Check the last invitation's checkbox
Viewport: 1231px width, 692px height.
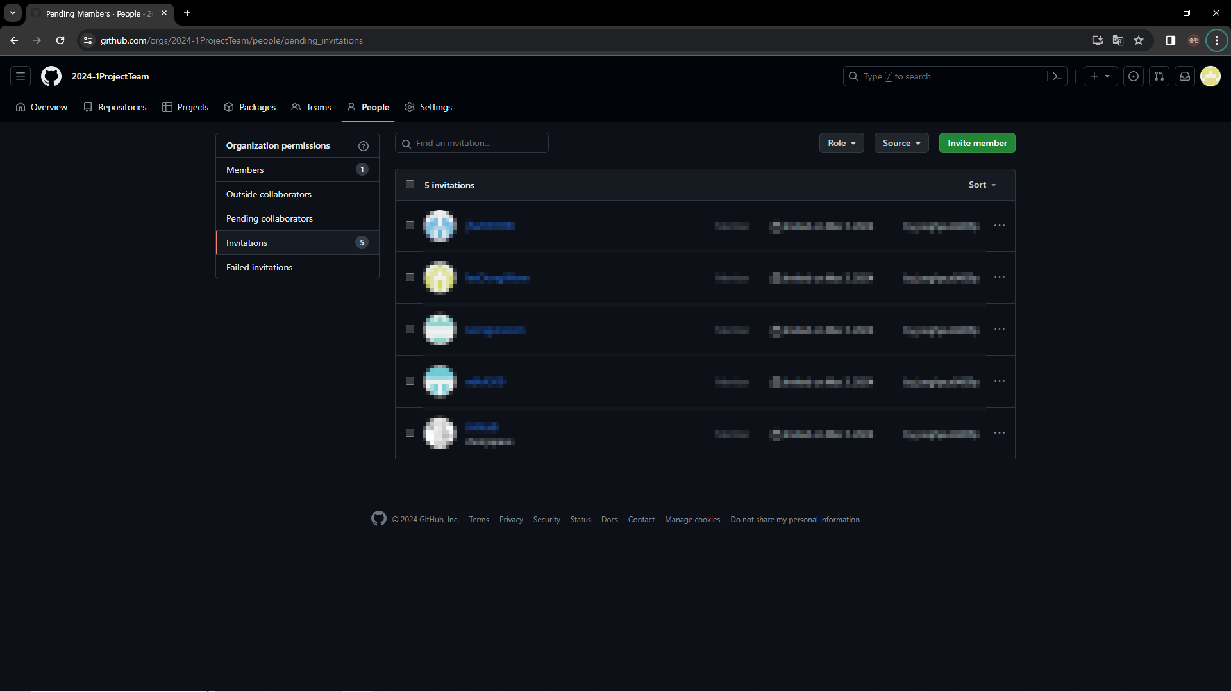[x=410, y=433]
